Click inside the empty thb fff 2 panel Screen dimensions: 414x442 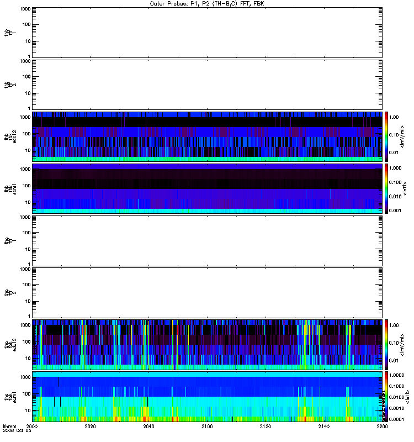[x=207, y=85]
